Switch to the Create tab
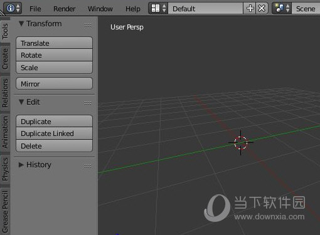The image size is (320, 235). tap(5, 58)
